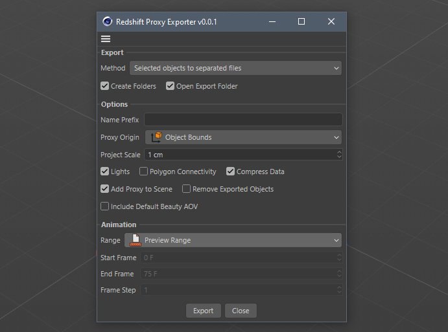The image size is (448, 332).
Task: Open the hamburger menu icon
Action: 106,39
